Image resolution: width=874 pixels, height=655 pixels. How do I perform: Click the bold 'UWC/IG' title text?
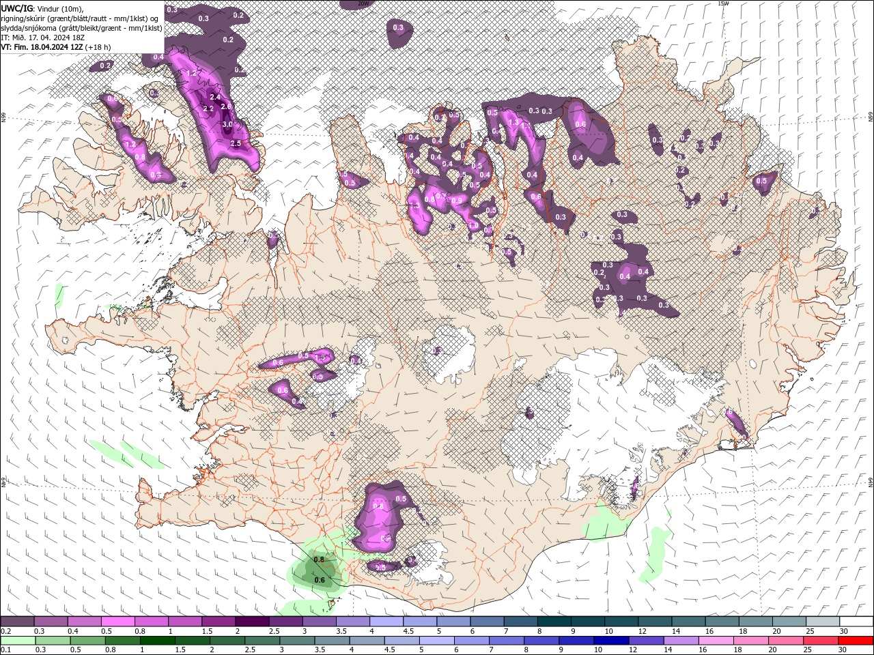16,8
